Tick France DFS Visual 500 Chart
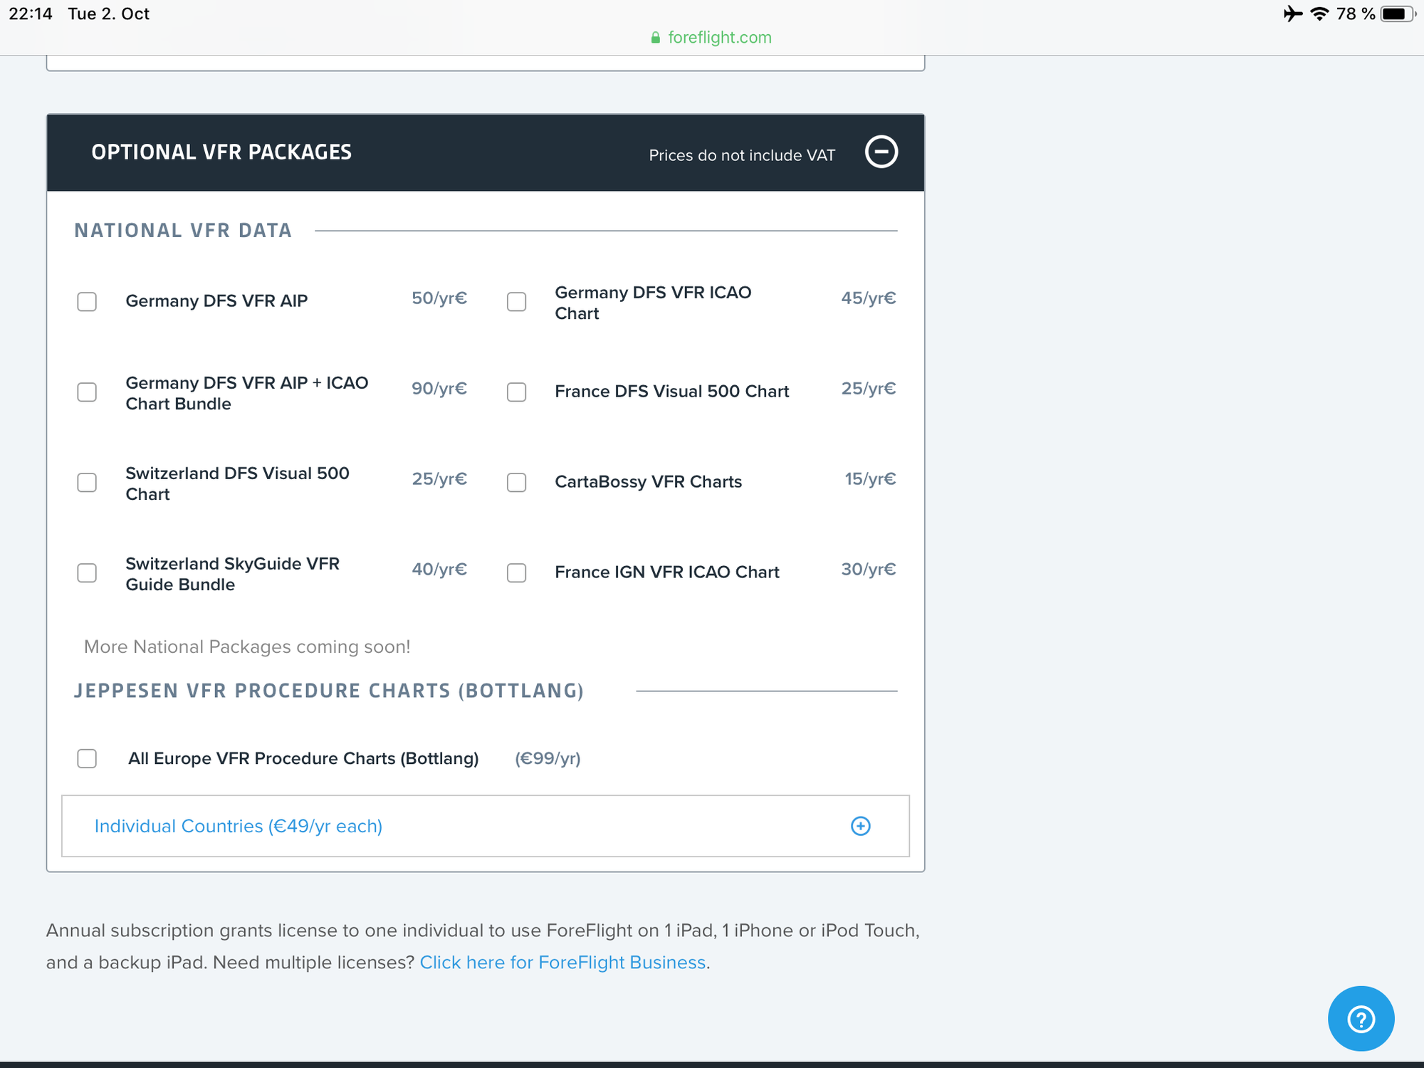The width and height of the screenshot is (1424, 1068). click(516, 392)
